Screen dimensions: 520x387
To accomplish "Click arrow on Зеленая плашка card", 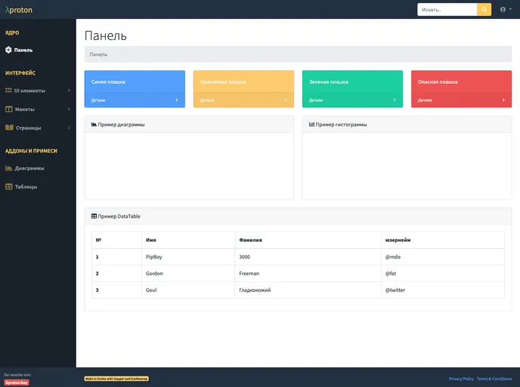I will (395, 100).
